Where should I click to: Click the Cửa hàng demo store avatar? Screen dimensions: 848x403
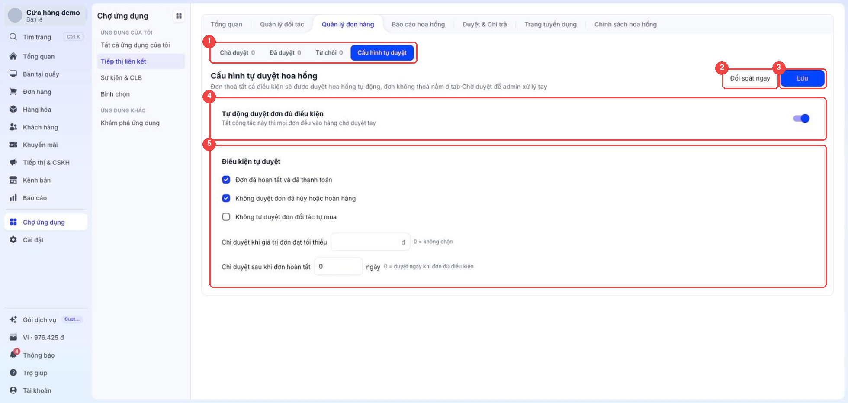click(15, 15)
